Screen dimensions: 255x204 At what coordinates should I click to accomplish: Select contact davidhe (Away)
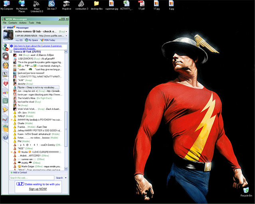coord(23,84)
